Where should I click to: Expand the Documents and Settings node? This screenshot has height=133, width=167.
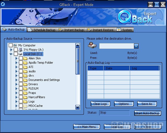point(16,80)
